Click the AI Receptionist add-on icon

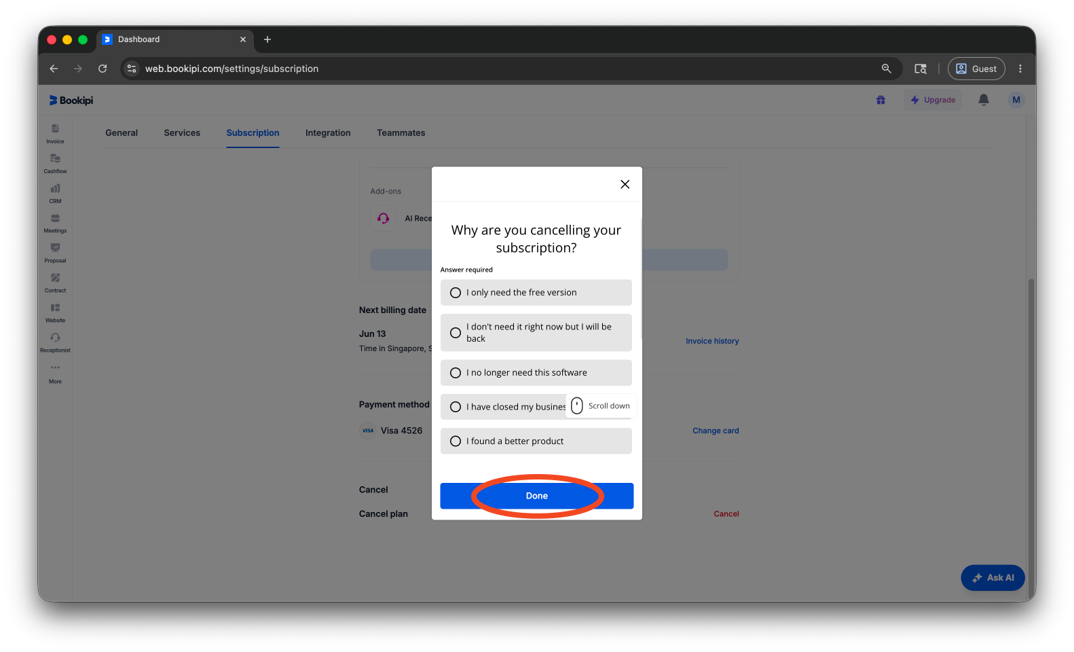[x=383, y=218]
